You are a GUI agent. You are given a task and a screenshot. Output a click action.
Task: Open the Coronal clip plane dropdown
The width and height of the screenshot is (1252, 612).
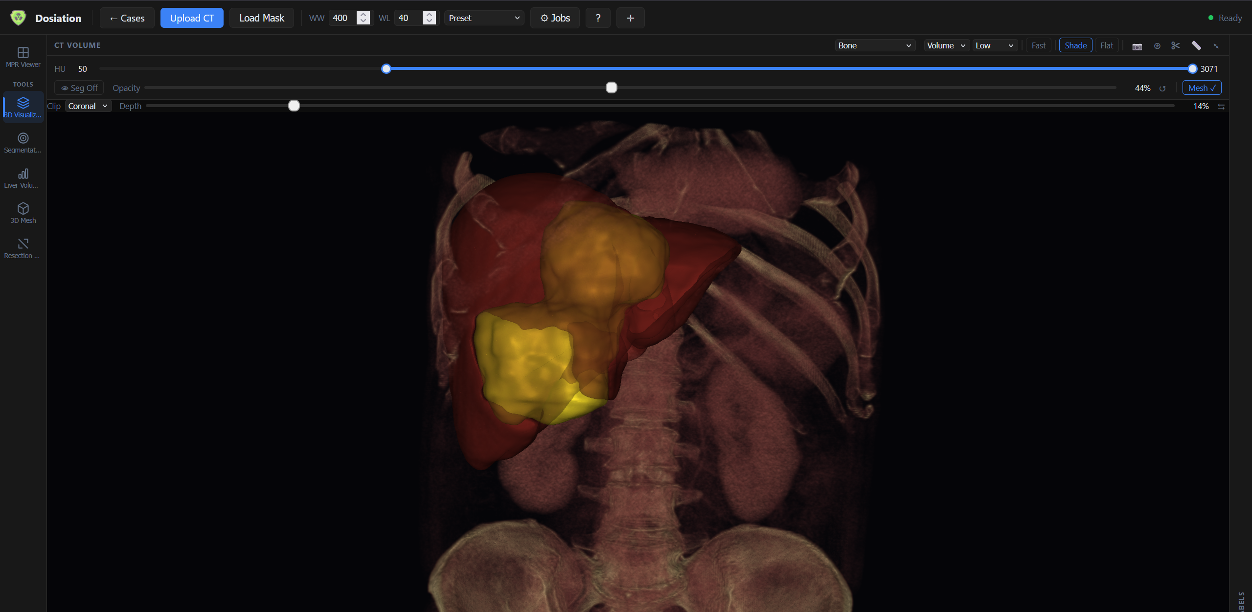tap(88, 106)
